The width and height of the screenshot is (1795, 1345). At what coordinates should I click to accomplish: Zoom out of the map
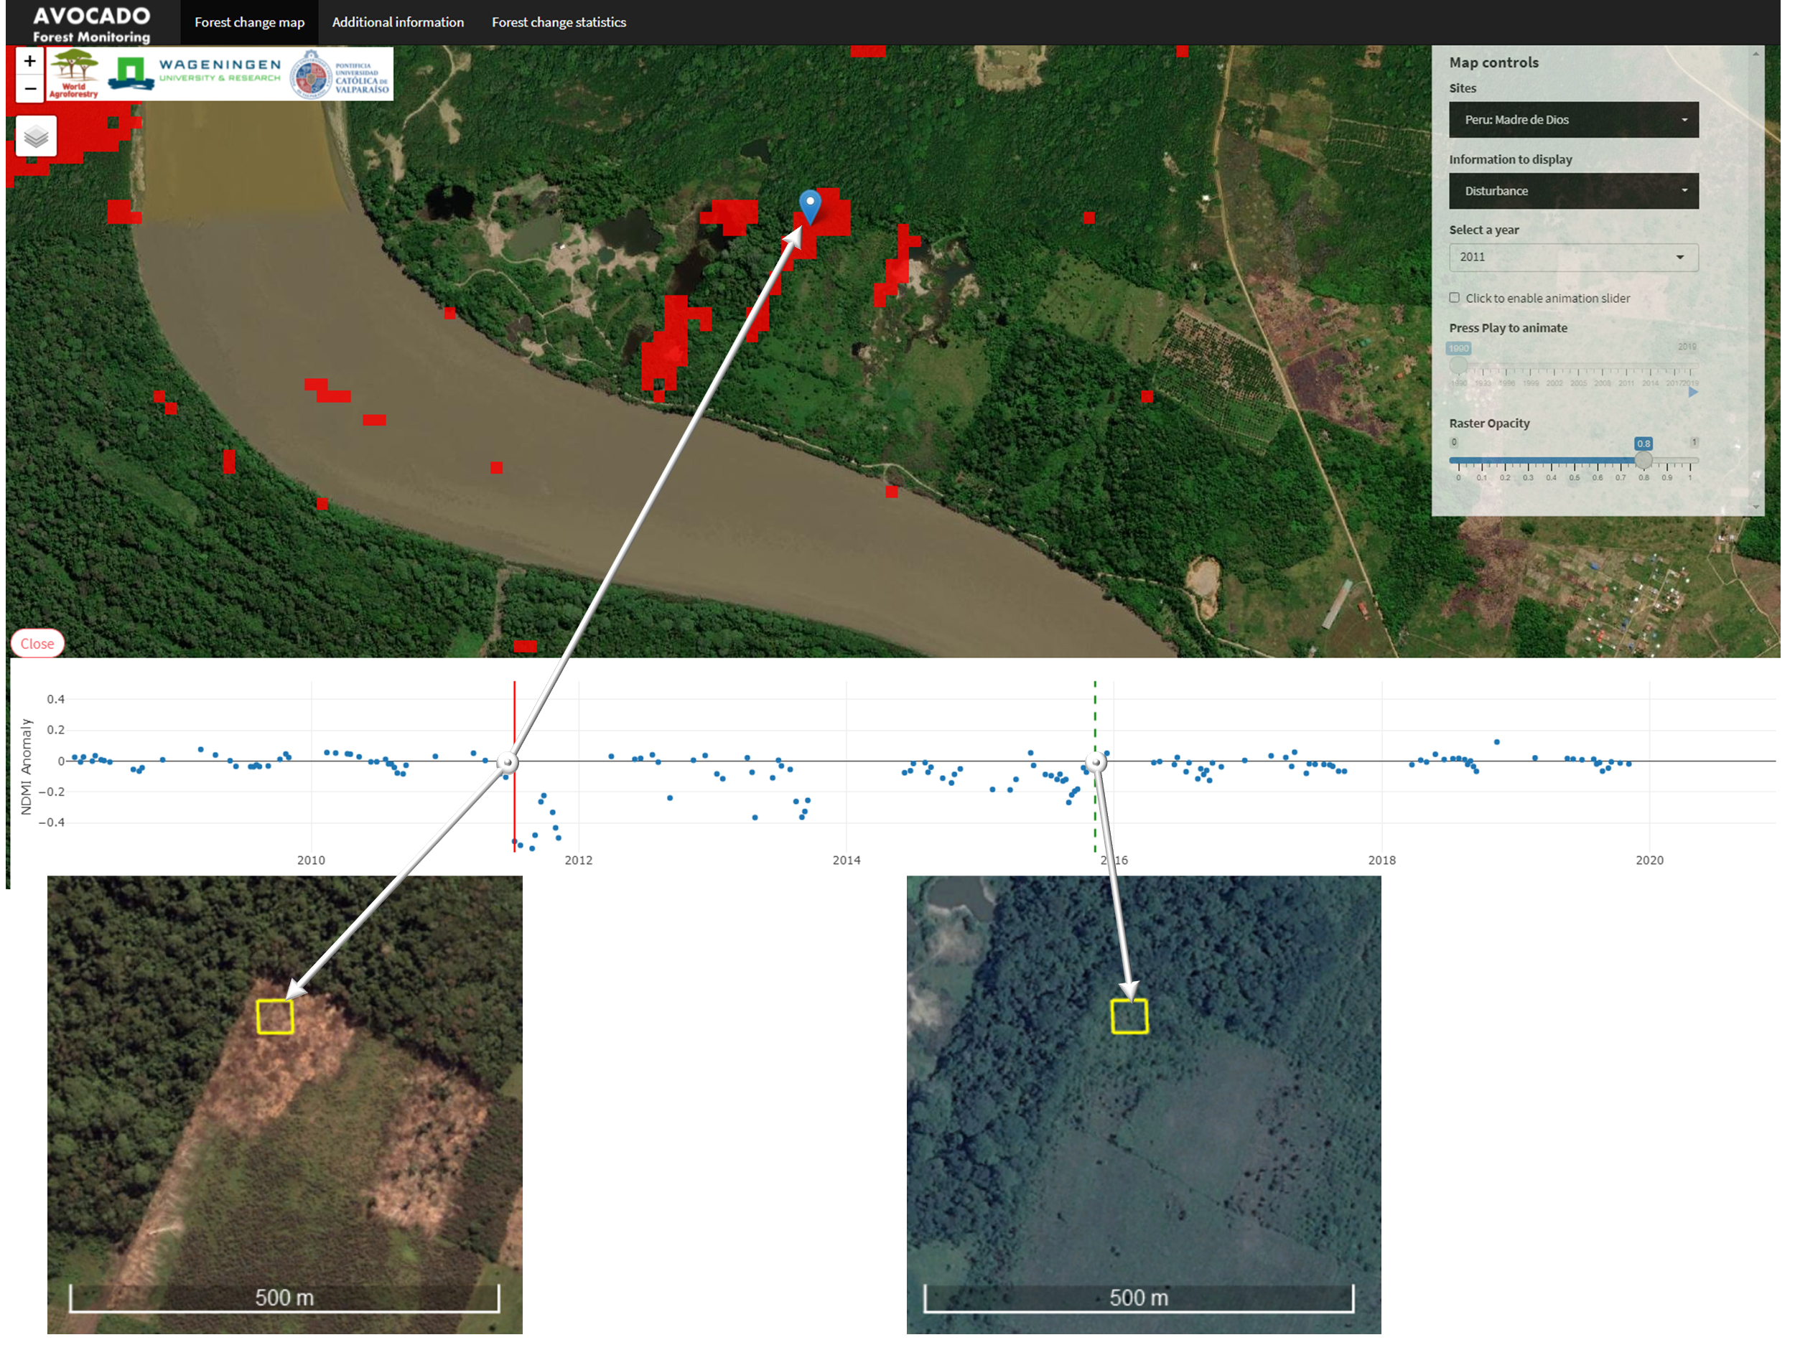[30, 88]
